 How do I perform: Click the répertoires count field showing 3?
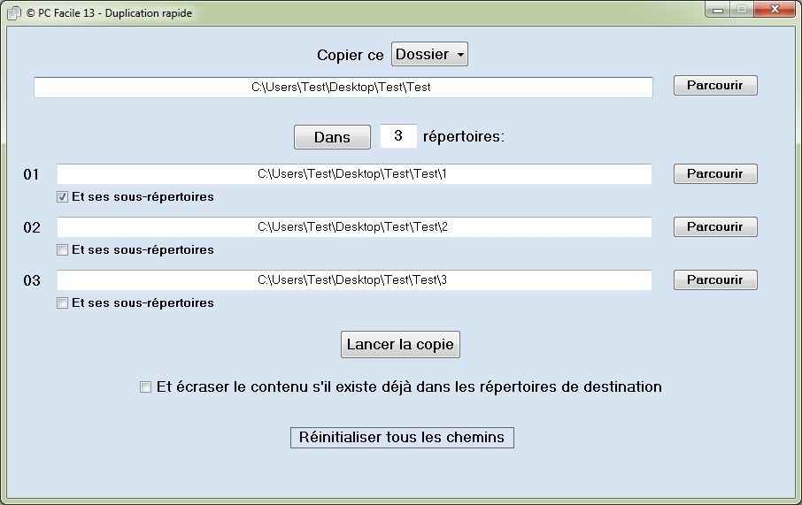(398, 136)
